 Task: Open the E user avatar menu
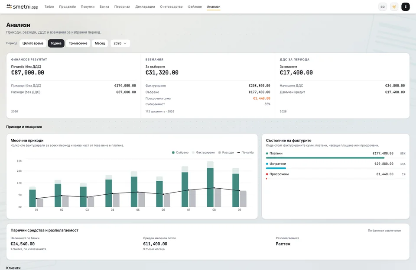pyautogui.click(x=406, y=7)
